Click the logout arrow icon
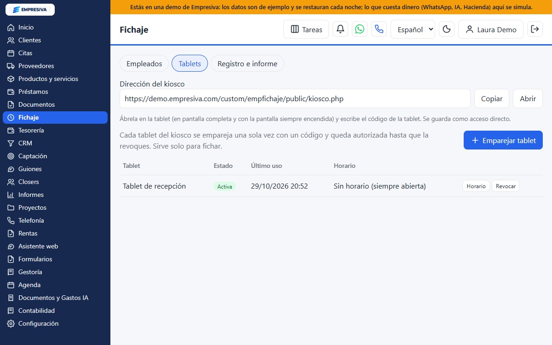The width and height of the screenshot is (552, 345). (x=535, y=29)
